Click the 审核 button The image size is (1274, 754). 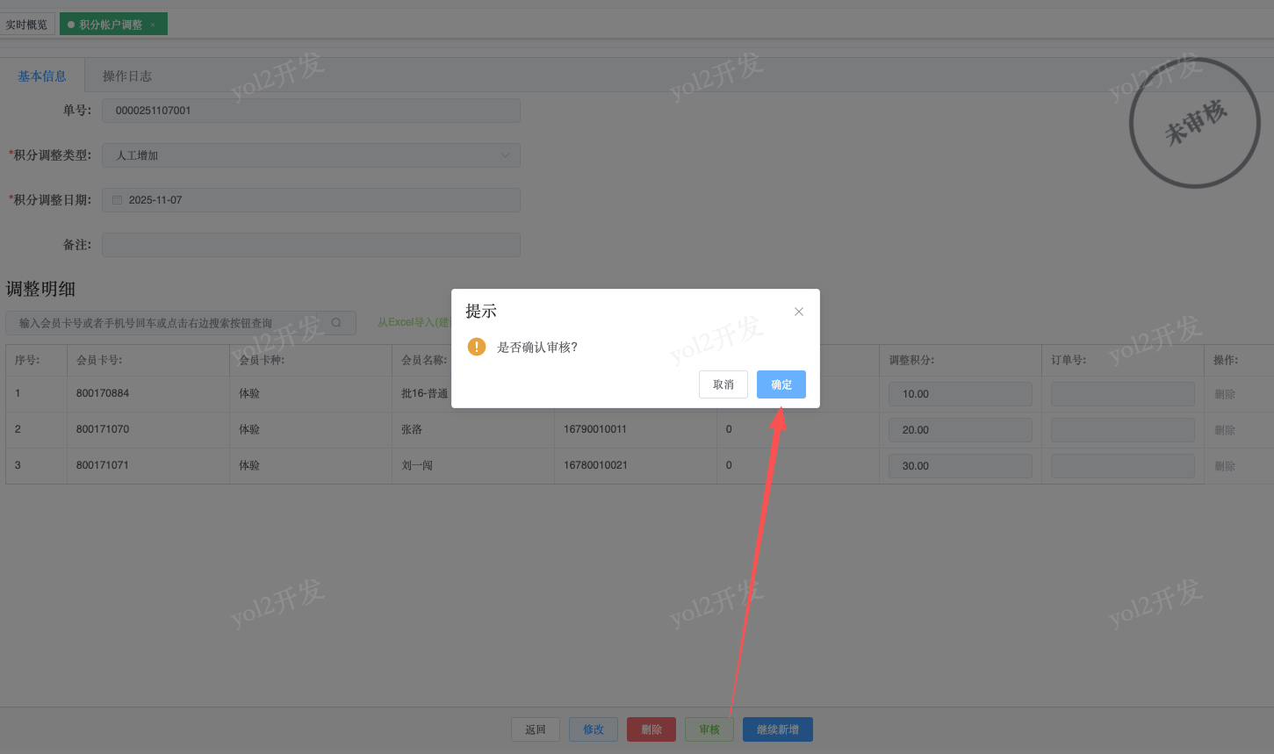tap(709, 729)
